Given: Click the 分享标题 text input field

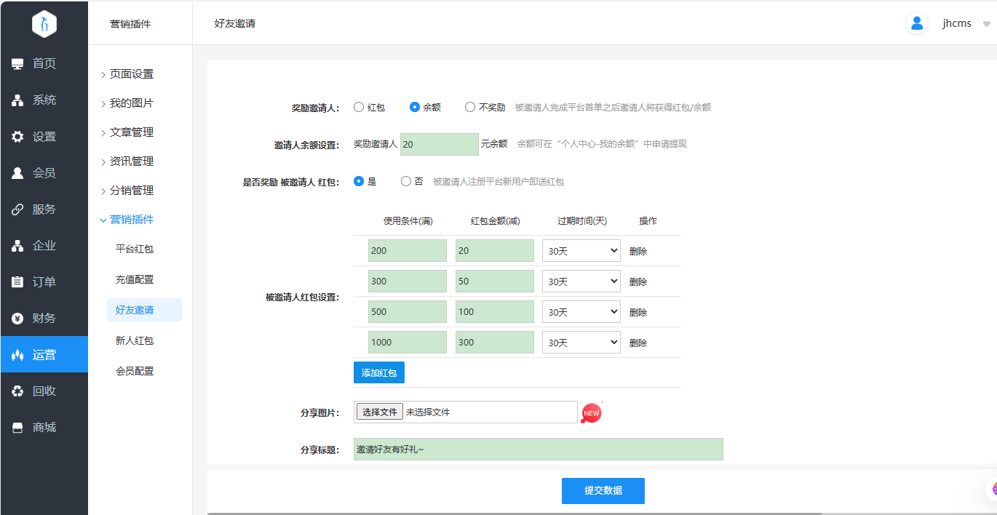Looking at the screenshot, I should click(x=538, y=450).
